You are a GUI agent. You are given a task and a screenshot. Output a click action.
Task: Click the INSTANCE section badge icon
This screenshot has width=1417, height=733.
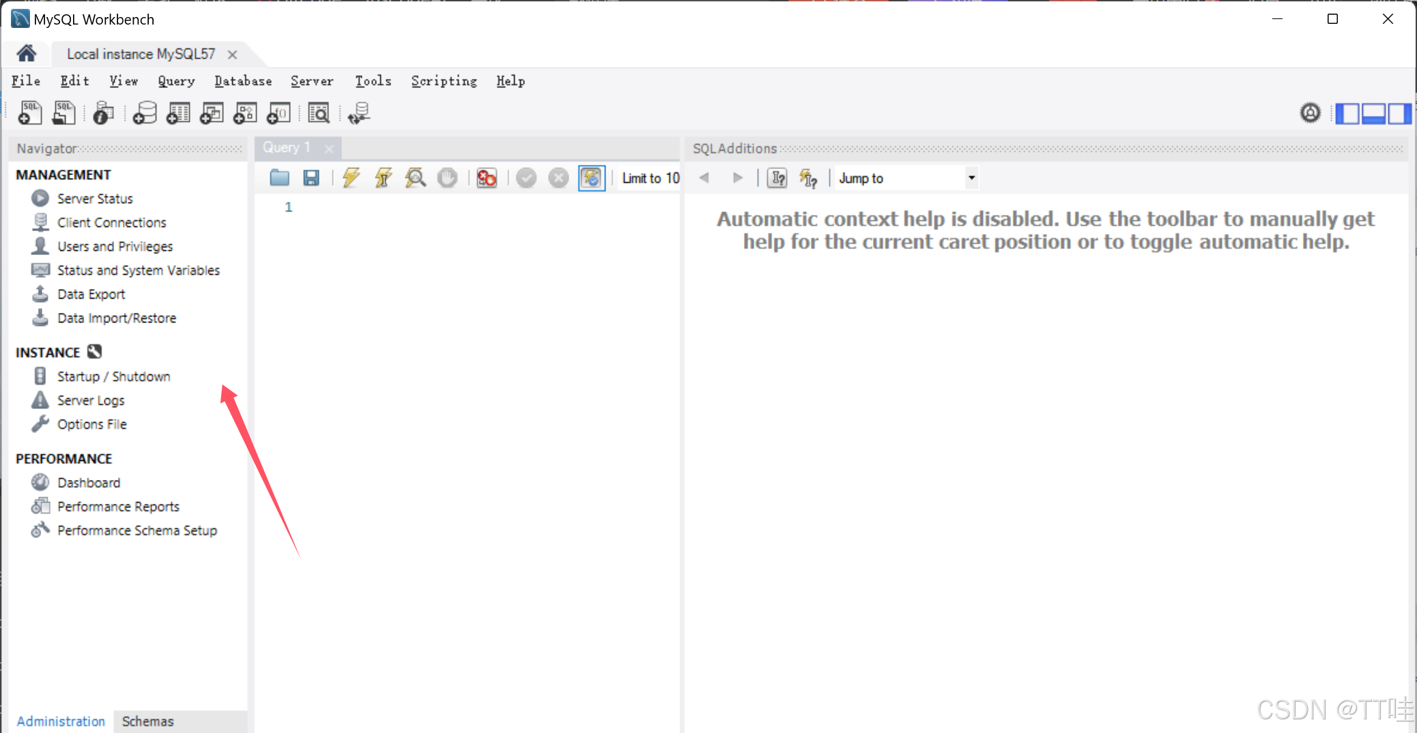(95, 352)
